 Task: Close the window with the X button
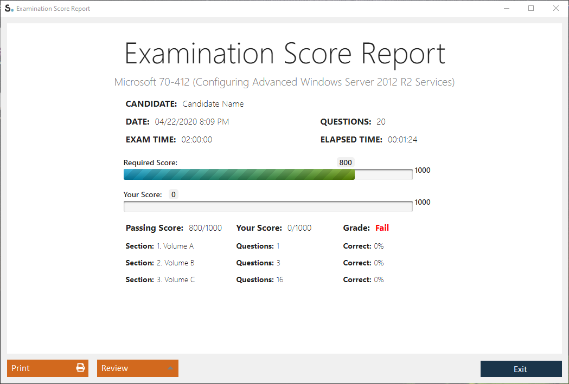click(555, 9)
